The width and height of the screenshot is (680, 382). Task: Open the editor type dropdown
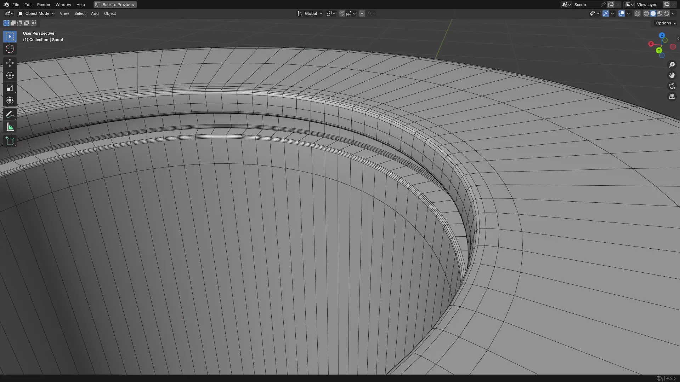[x=9, y=13]
